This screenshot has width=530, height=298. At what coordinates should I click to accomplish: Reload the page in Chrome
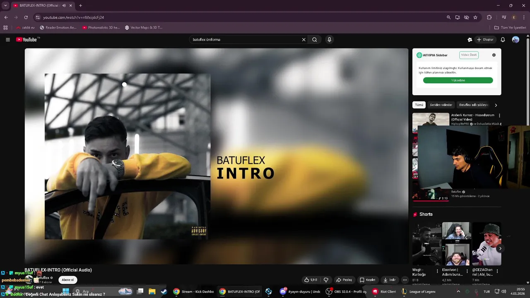point(26,17)
